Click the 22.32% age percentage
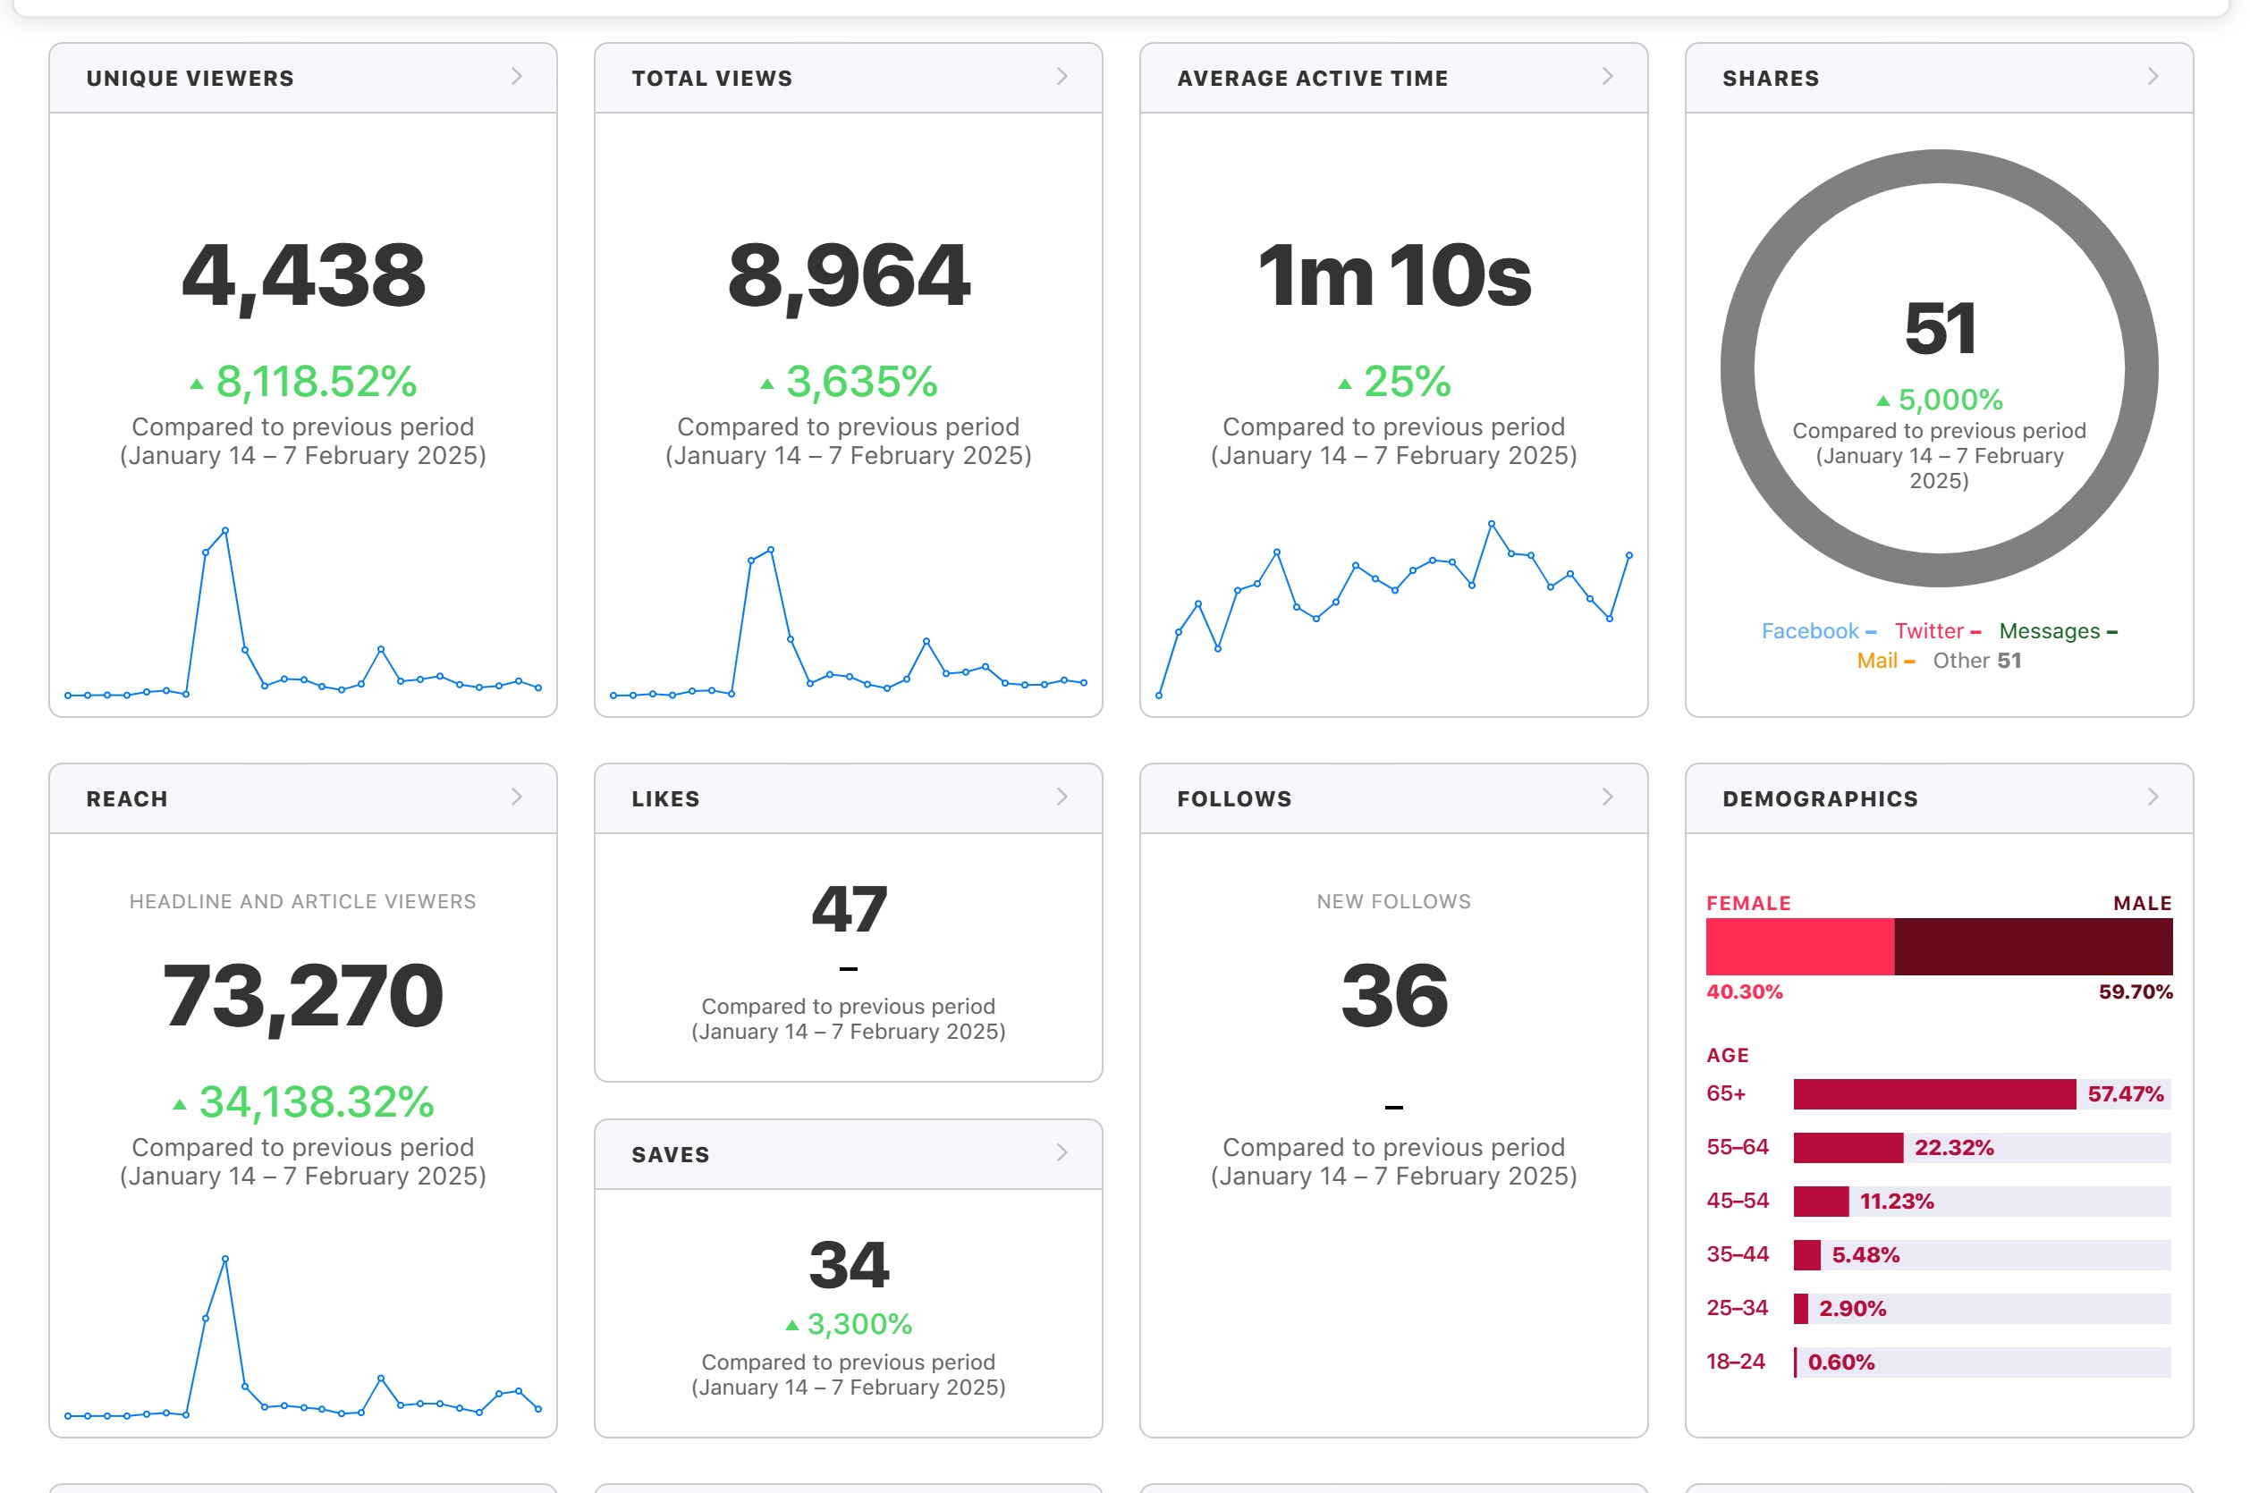This screenshot has height=1493, width=2250. (x=1954, y=1147)
